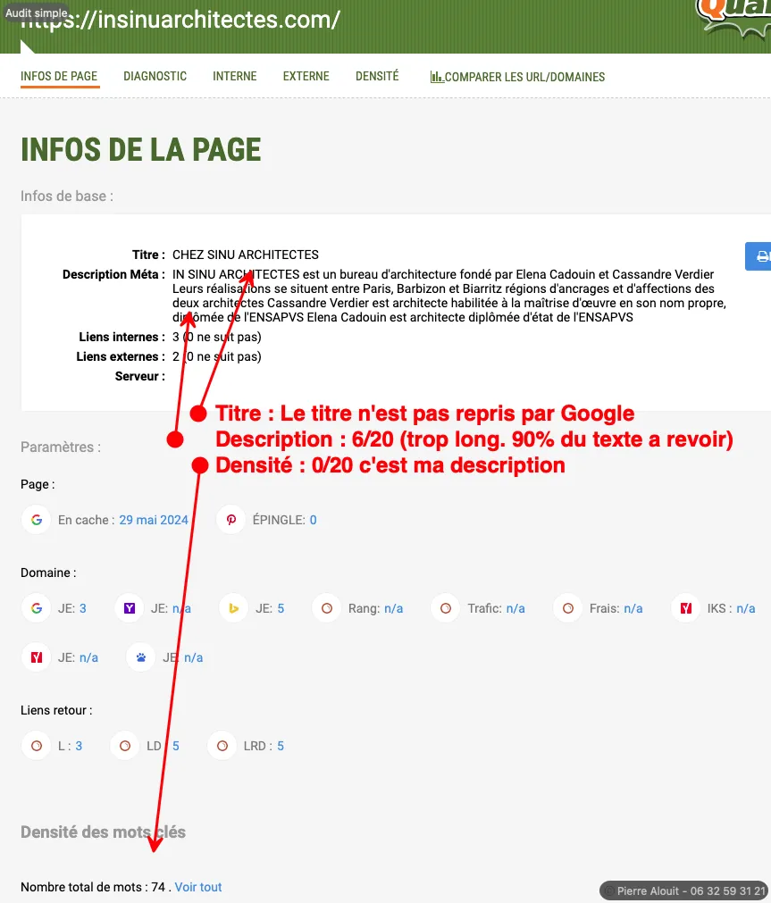Click the Baidu paw icon

point(141,657)
